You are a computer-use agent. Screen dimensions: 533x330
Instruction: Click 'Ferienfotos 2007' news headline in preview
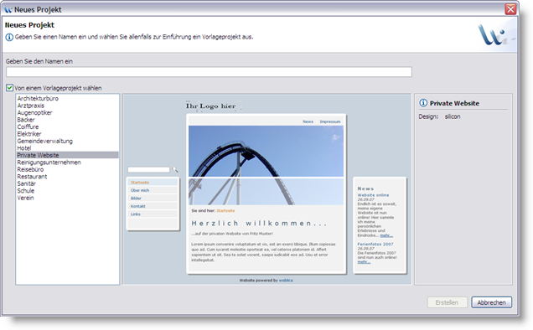coord(375,244)
